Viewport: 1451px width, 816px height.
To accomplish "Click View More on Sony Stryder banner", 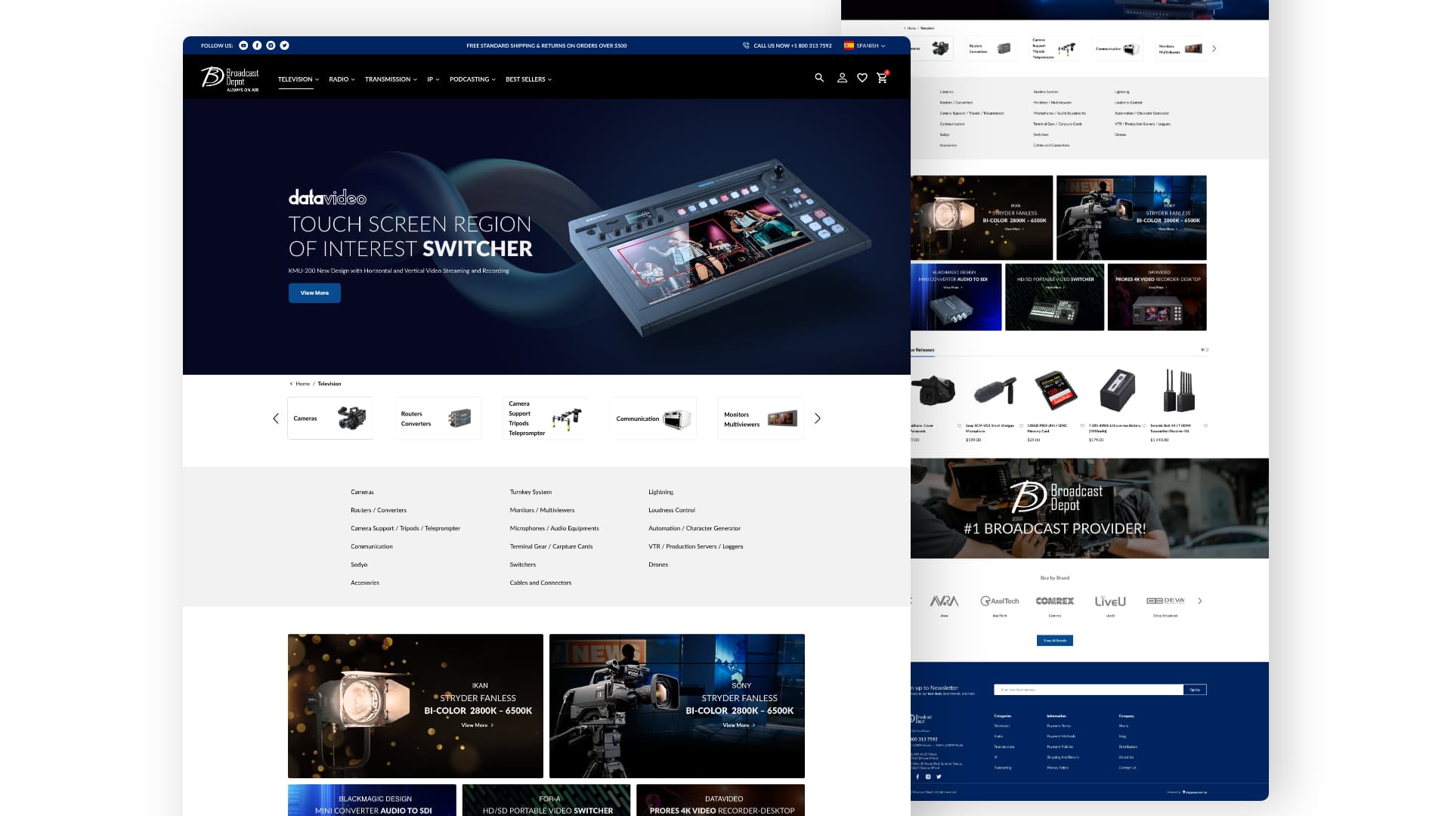I will click(x=739, y=725).
